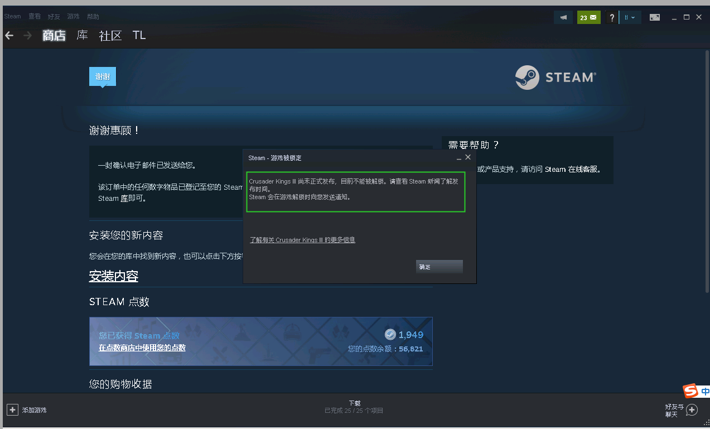Click the STEAM 点数 heading
Viewport: 710px width, 429px height.
119,302
